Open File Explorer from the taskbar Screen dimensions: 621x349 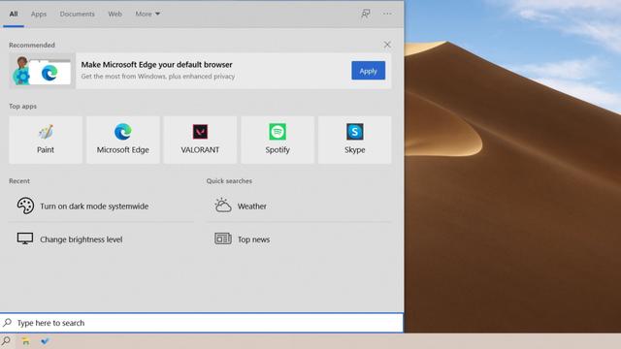click(25, 341)
